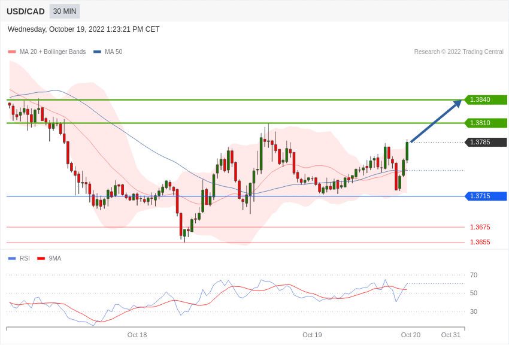Click the date and time stamp text
Image resolution: width=509 pixels, height=345 pixels.
83,29
